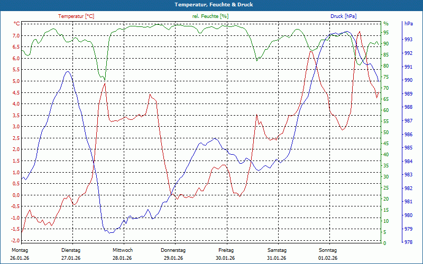
Task: Click the '978' pressure axis tick
Action: pyautogui.click(x=409, y=242)
